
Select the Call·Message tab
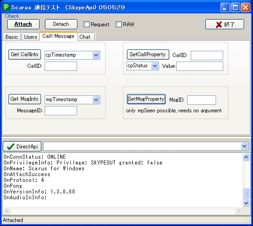(58, 36)
